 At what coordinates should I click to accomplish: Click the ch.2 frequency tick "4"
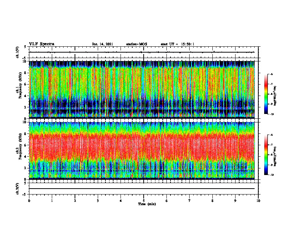26,157
